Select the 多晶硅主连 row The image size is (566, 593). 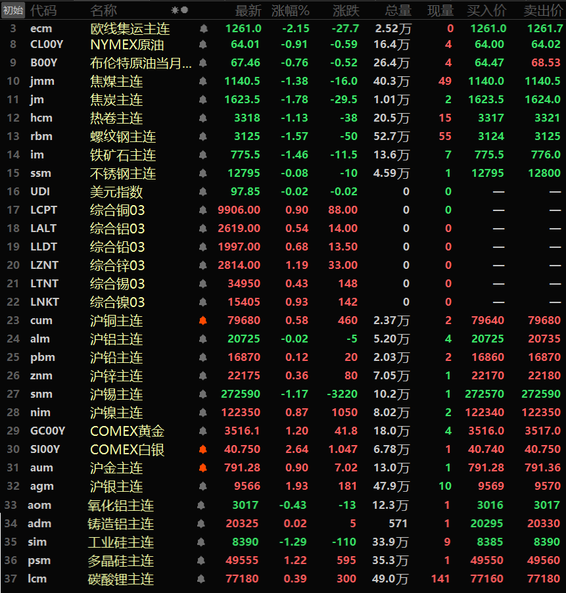click(122, 561)
